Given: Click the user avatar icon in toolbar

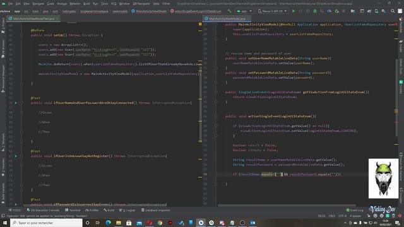Looking at the screenshot, I should (400, 11).
